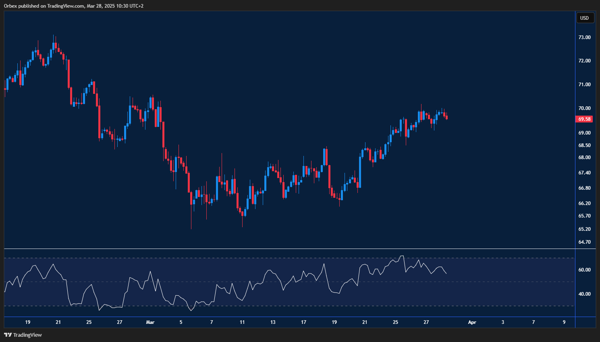Click the 70.00 price scale label

coord(584,108)
